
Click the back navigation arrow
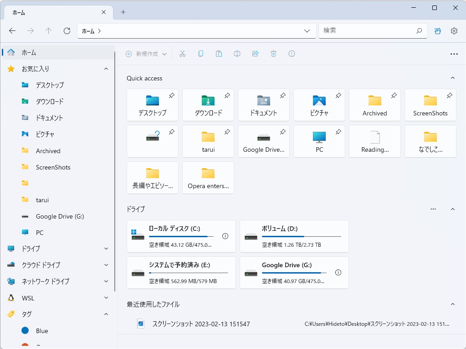click(x=12, y=30)
